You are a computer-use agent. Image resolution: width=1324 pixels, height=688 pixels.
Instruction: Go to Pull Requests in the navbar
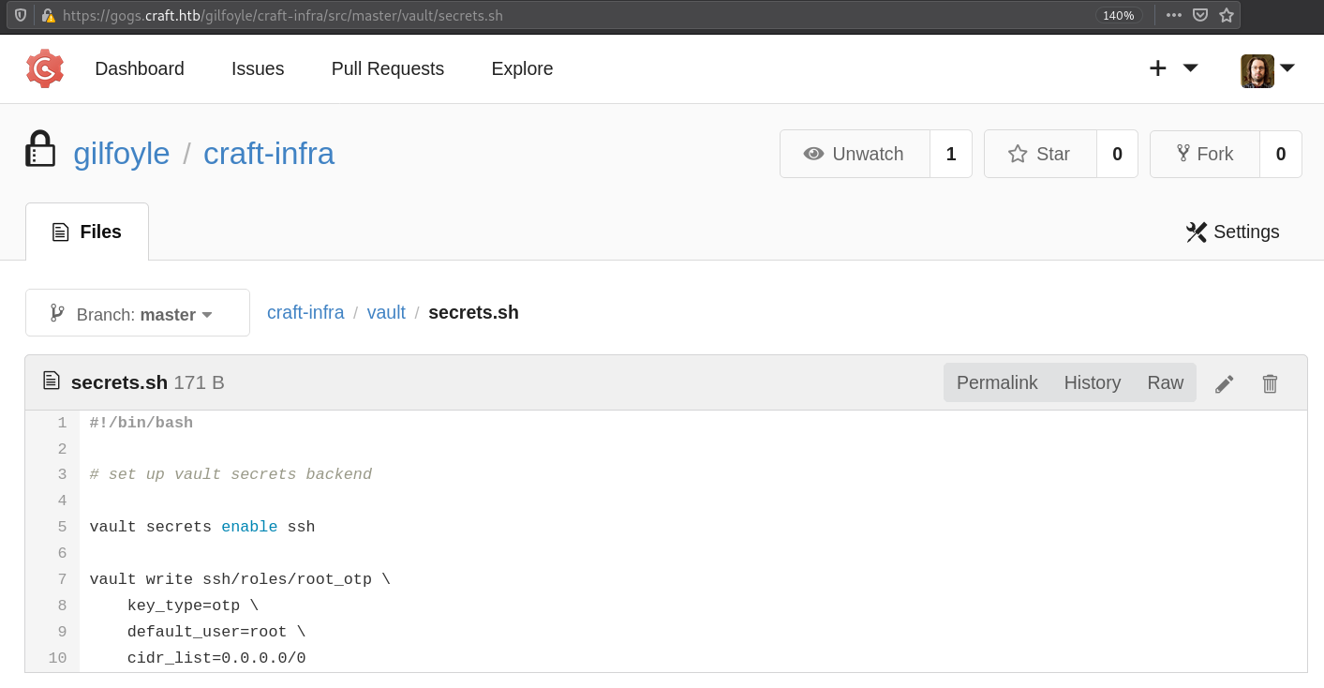pyautogui.click(x=388, y=68)
